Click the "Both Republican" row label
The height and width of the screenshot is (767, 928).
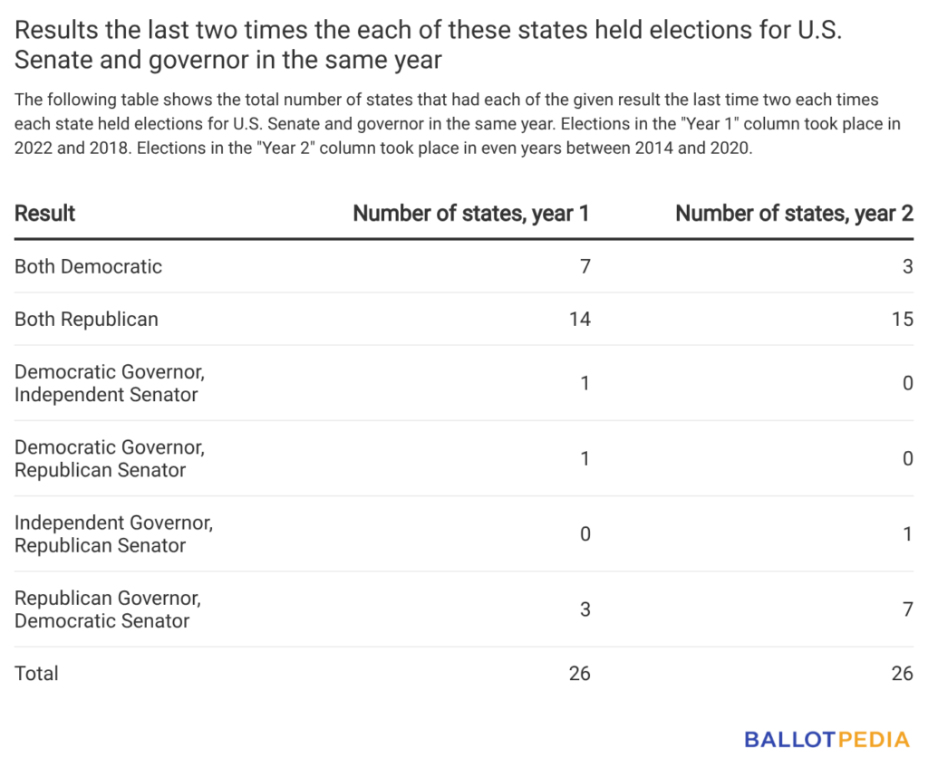pyautogui.click(x=86, y=319)
